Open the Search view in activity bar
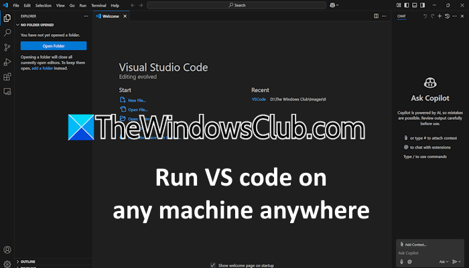The width and height of the screenshot is (469, 268). [x=7, y=33]
